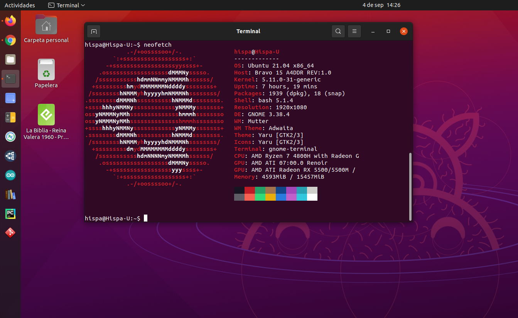The width and height of the screenshot is (518, 318).
Task: Click the new tab button in Terminal
Action: tap(94, 31)
